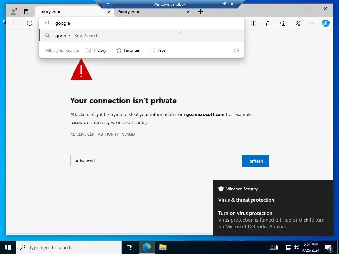Screen dimensions: 339x254
Task: Open the Copilot icon
Action: 326,23
